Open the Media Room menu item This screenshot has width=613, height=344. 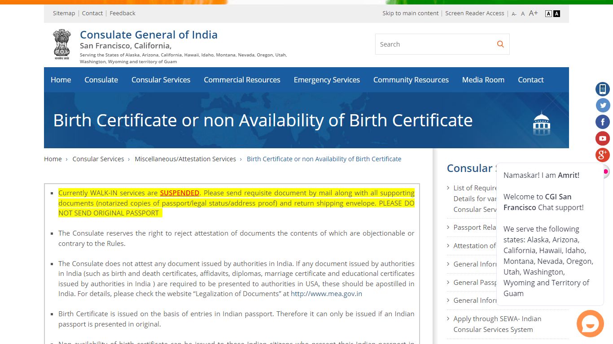[x=483, y=80]
